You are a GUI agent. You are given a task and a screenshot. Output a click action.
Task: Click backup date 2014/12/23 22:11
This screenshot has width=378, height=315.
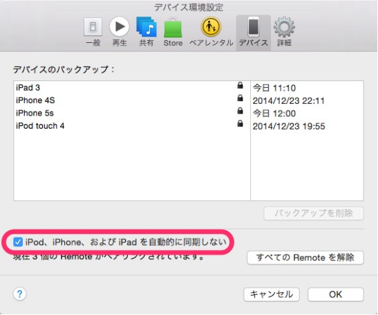(x=289, y=101)
